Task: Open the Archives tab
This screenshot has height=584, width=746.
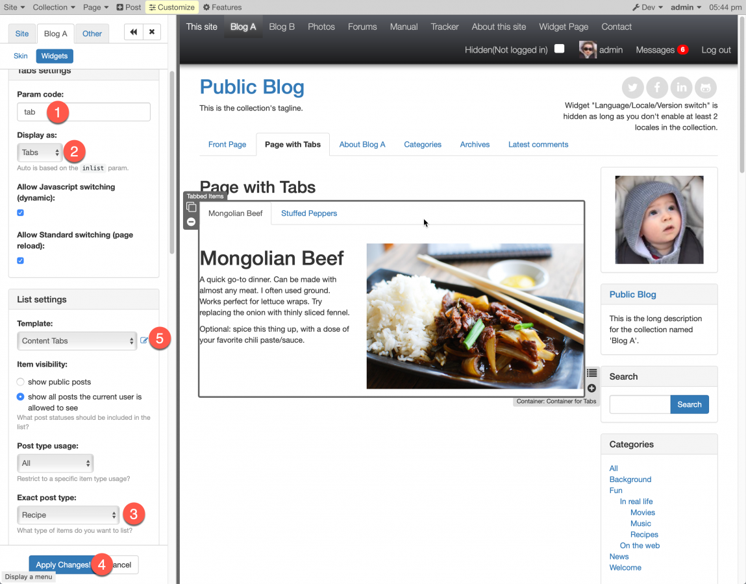Action: tap(474, 144)
